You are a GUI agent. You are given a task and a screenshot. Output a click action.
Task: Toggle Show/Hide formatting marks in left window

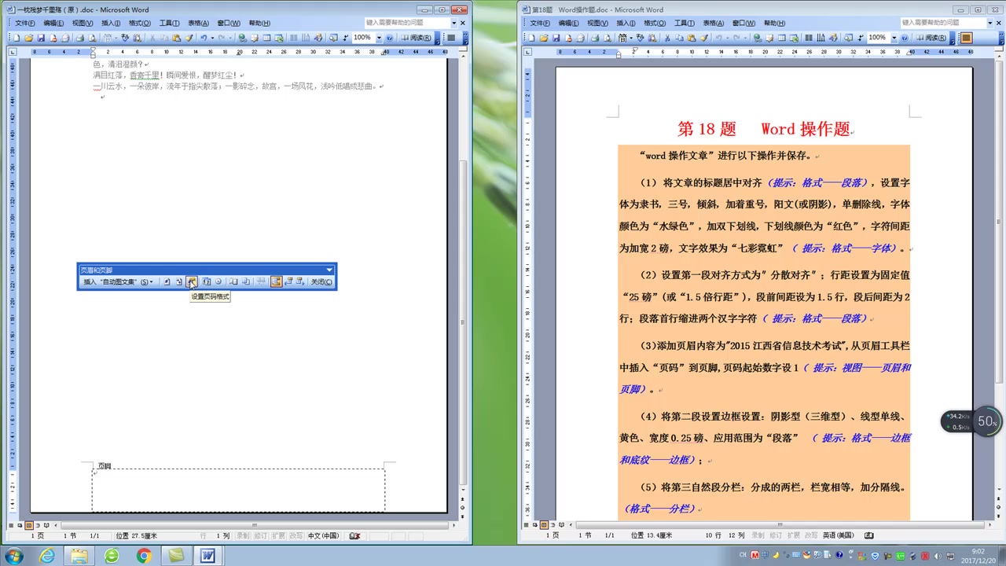coord(346,38)
